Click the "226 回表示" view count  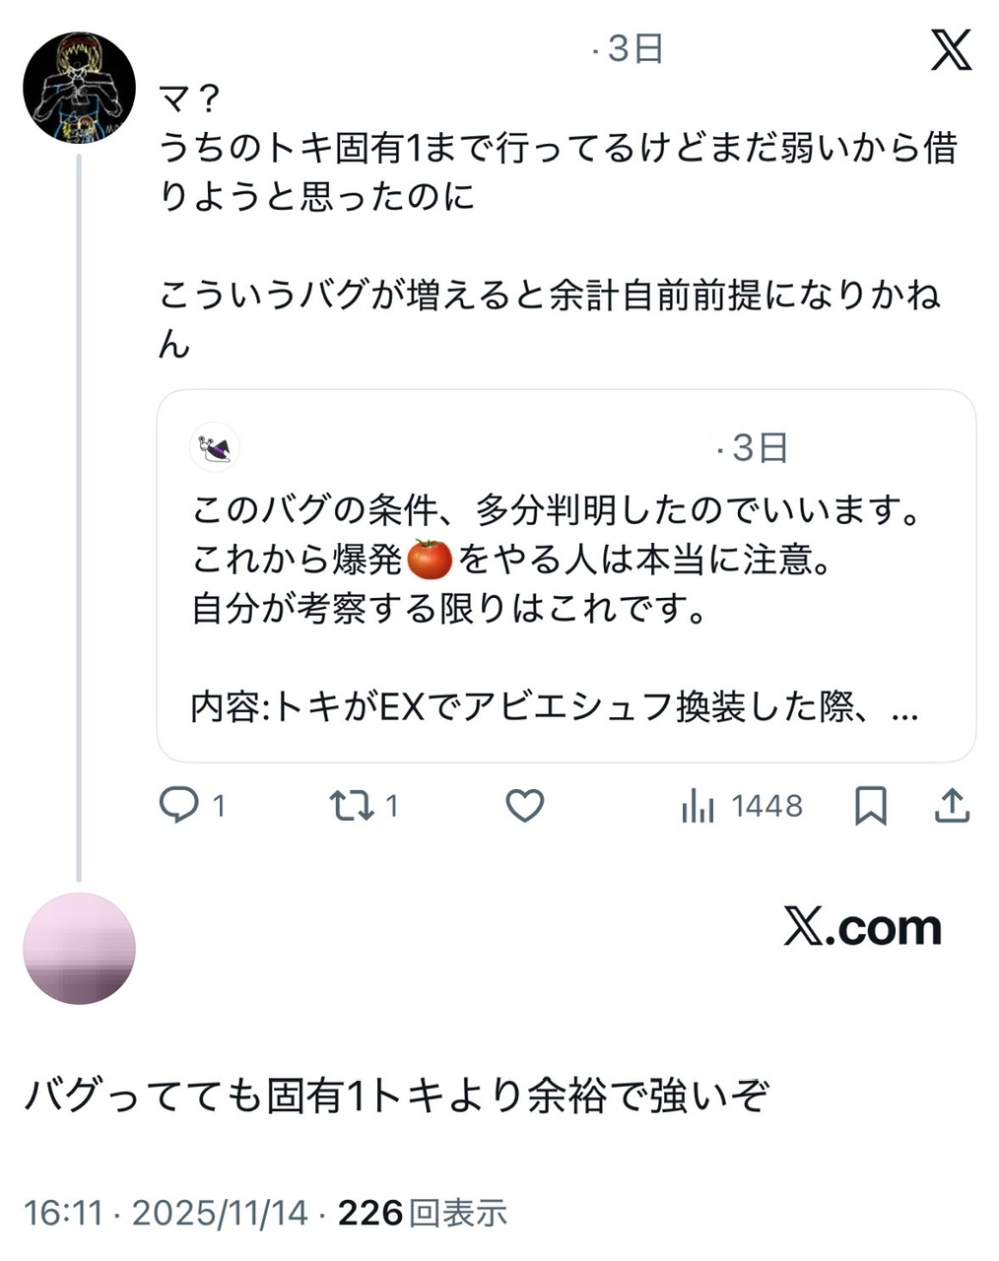point(423,1213)
